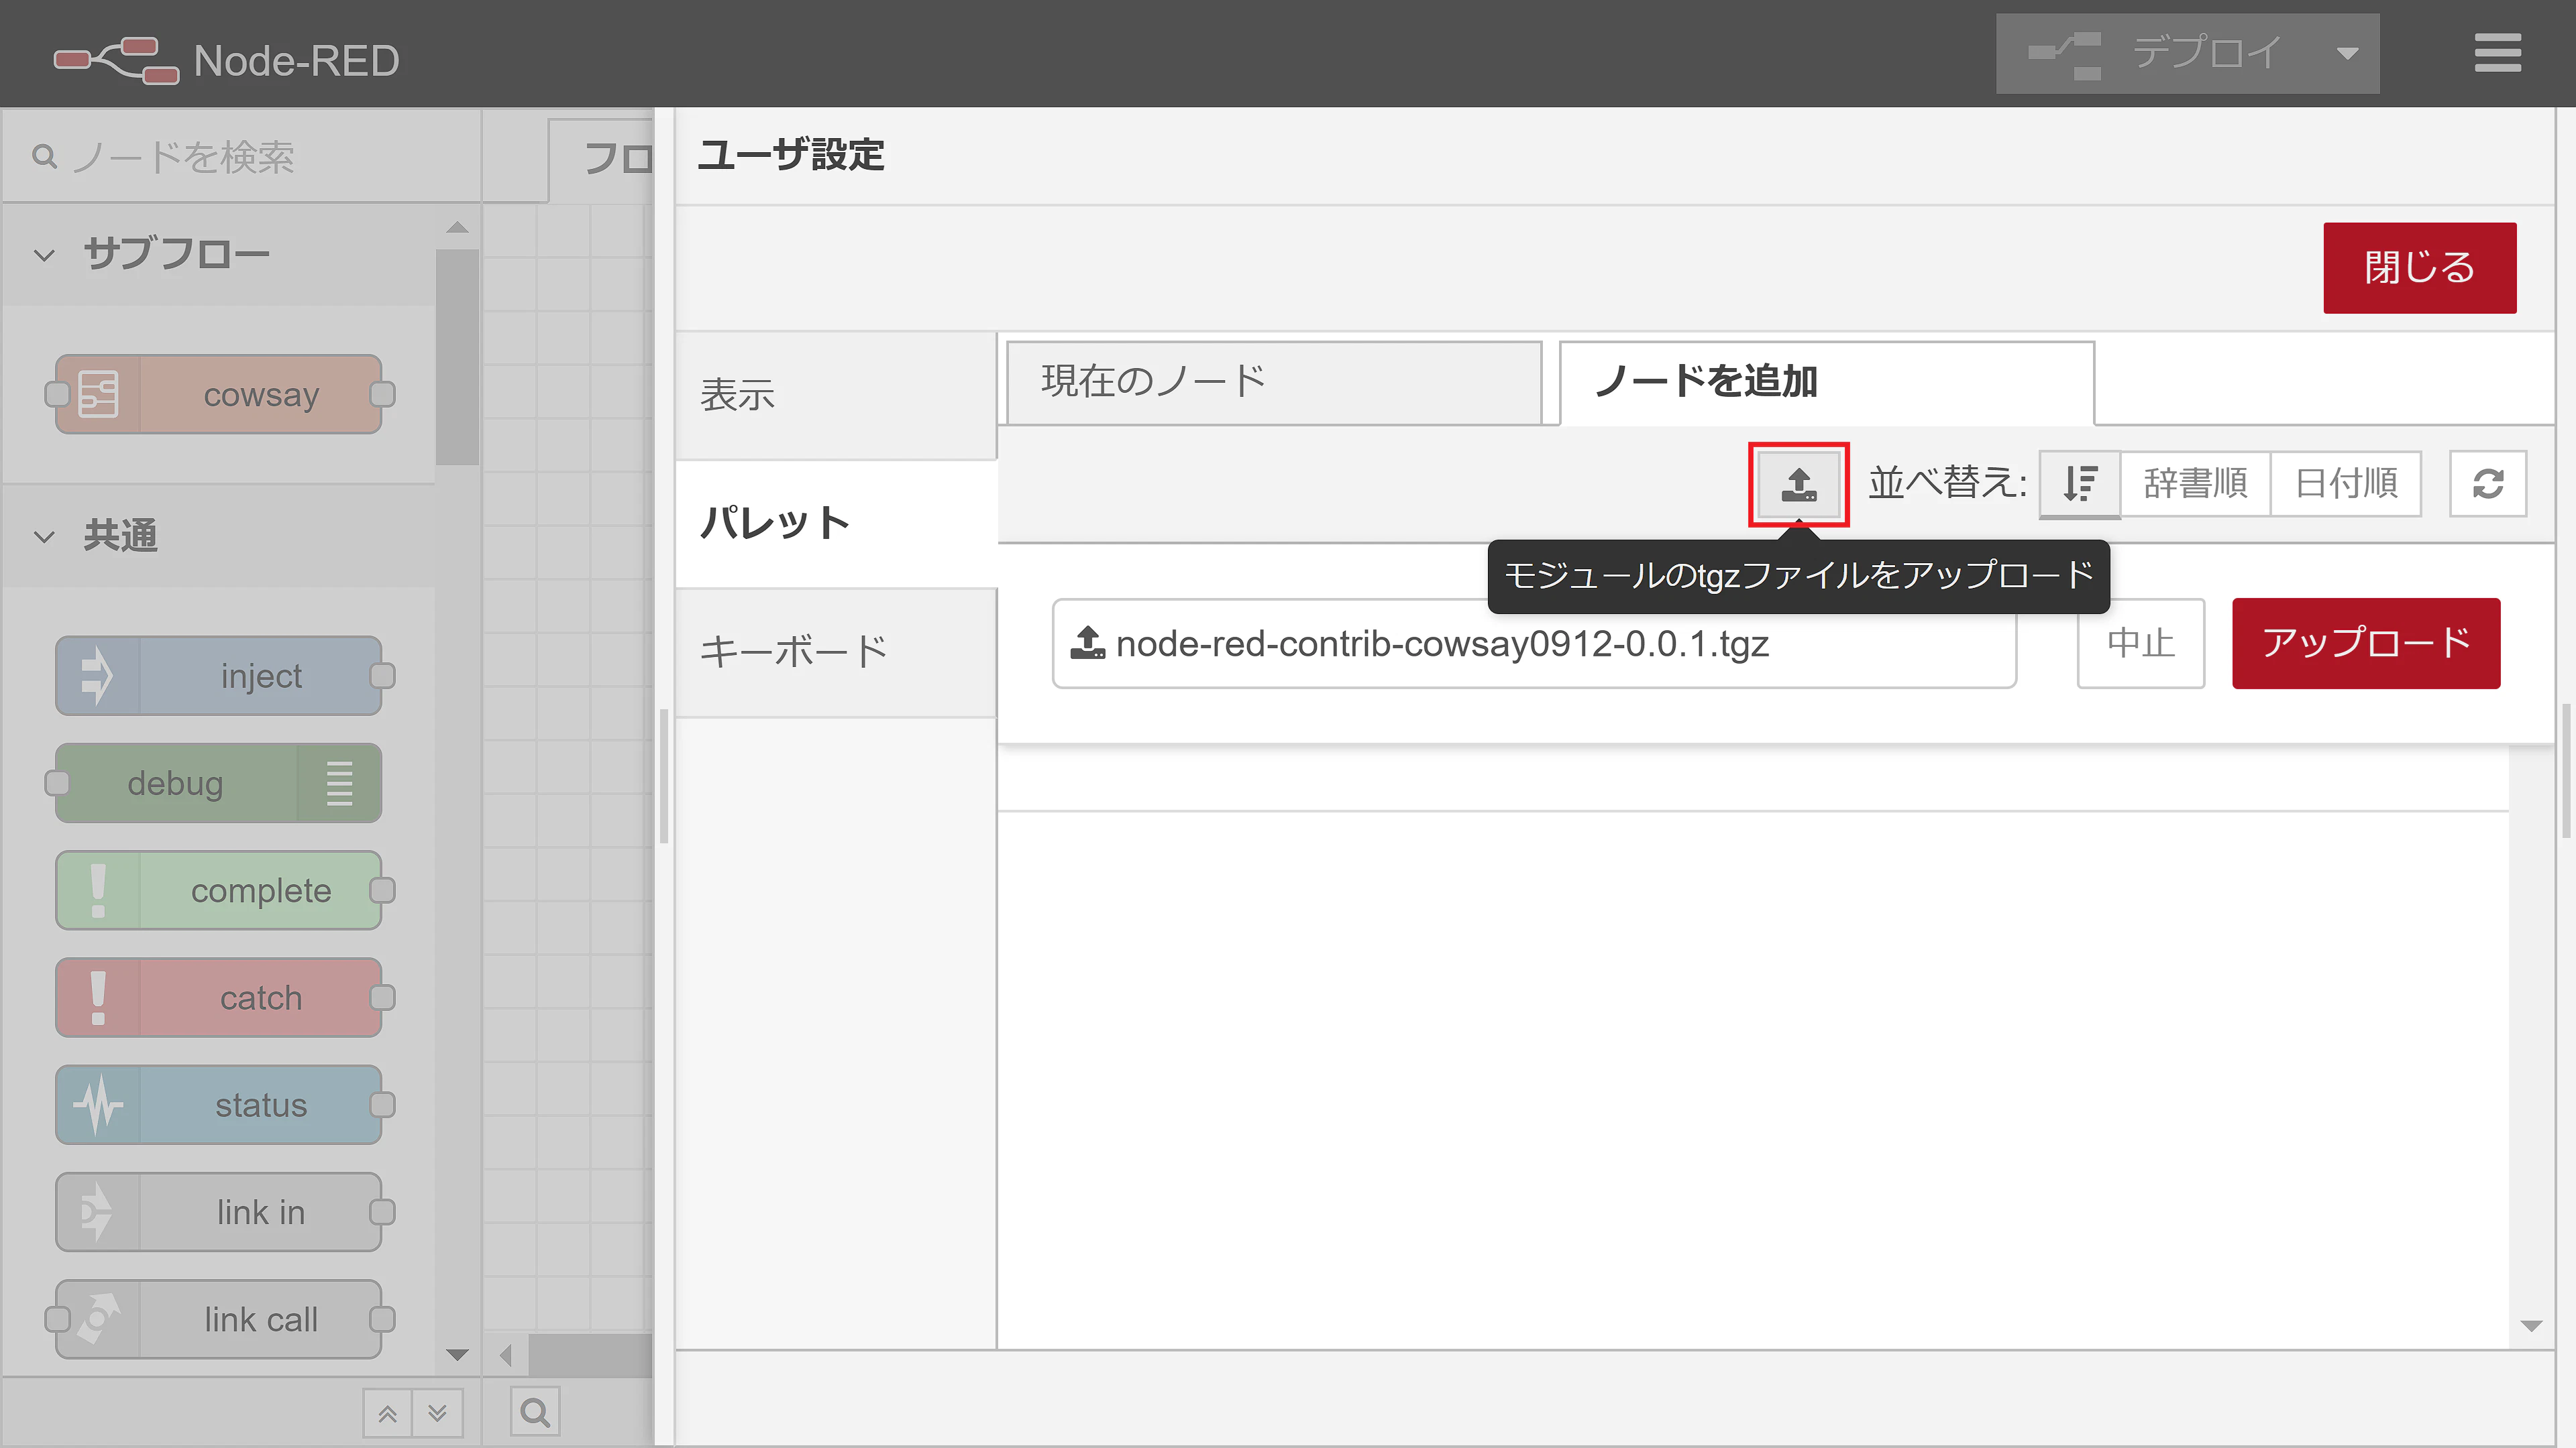Click the selected tgz file field
This screenshot has width=2576, height=1448.
(x=1534, y=644)
